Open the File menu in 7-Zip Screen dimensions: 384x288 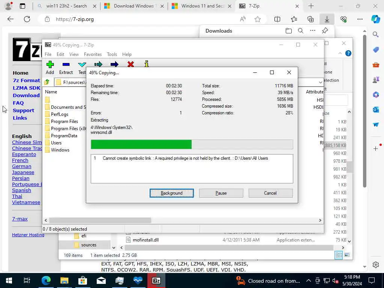point(48,54)
